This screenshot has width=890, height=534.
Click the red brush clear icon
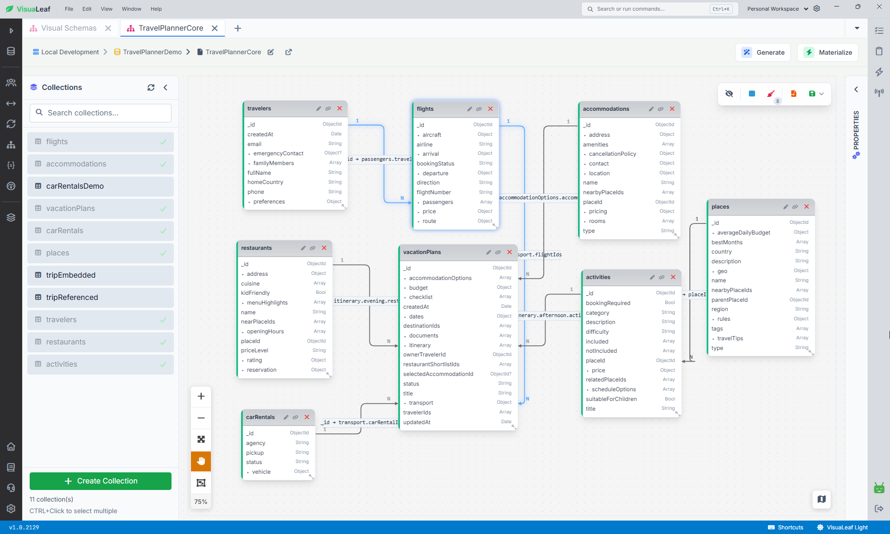point(771,94)
